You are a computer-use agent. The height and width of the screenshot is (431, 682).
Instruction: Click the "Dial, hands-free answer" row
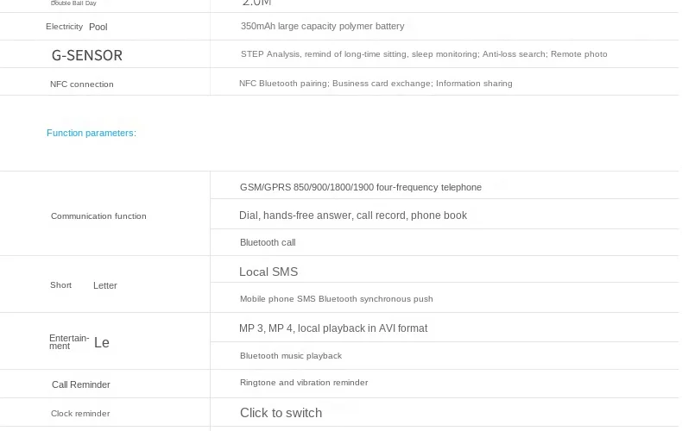tap(353, 215)
